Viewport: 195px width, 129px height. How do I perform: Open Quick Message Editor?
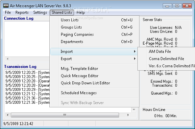tap(94, 76)
